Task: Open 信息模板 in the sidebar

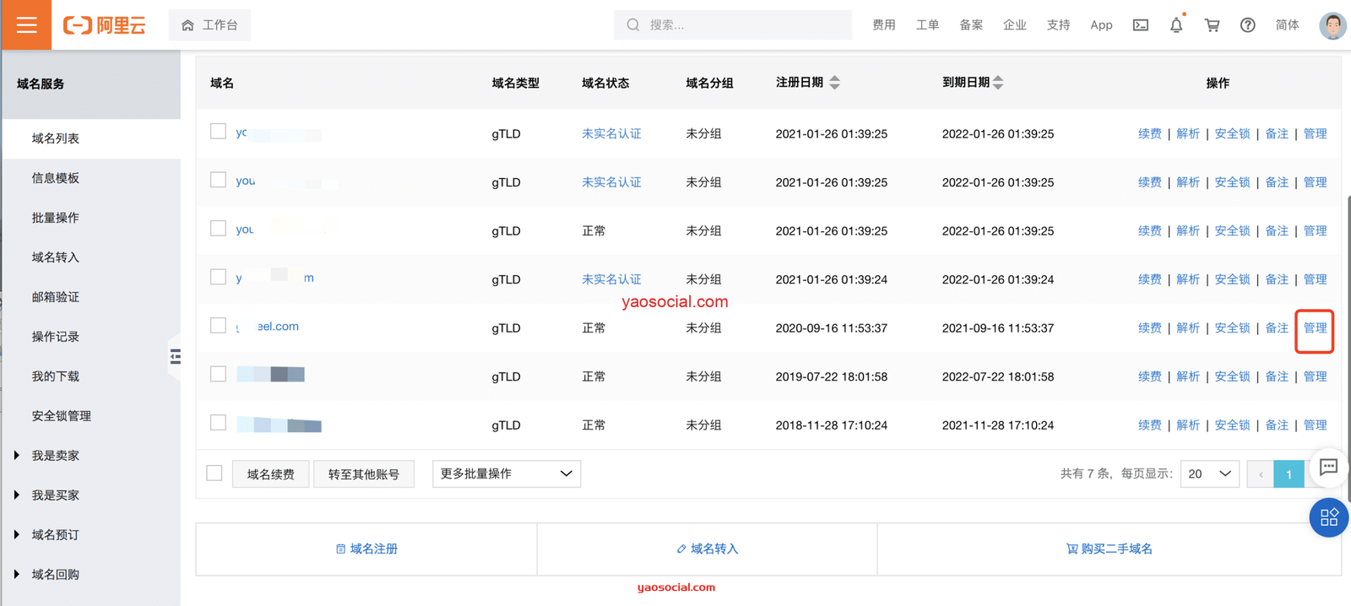Action: click(x=56, y=178)
